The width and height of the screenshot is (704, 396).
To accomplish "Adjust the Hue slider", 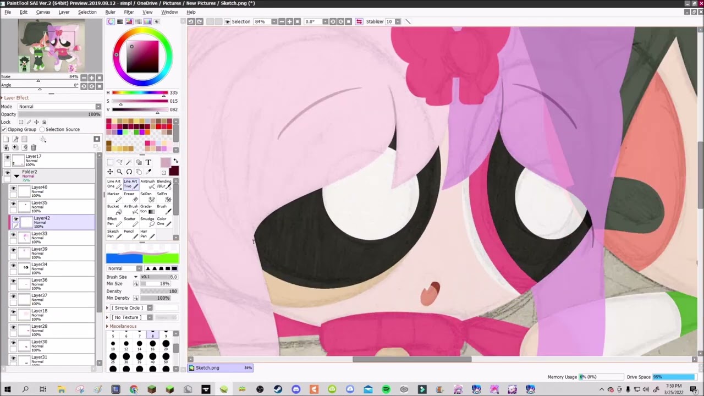I will point(140,93).
